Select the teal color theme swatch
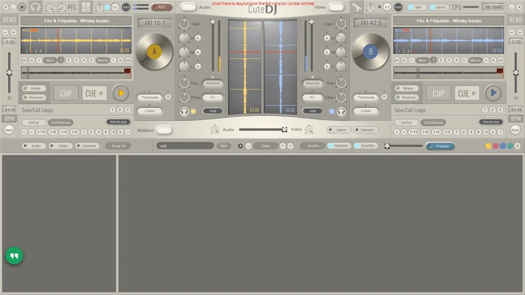This screenshot has width=525, height=295. pyautogui.click(x=510, y=146)
